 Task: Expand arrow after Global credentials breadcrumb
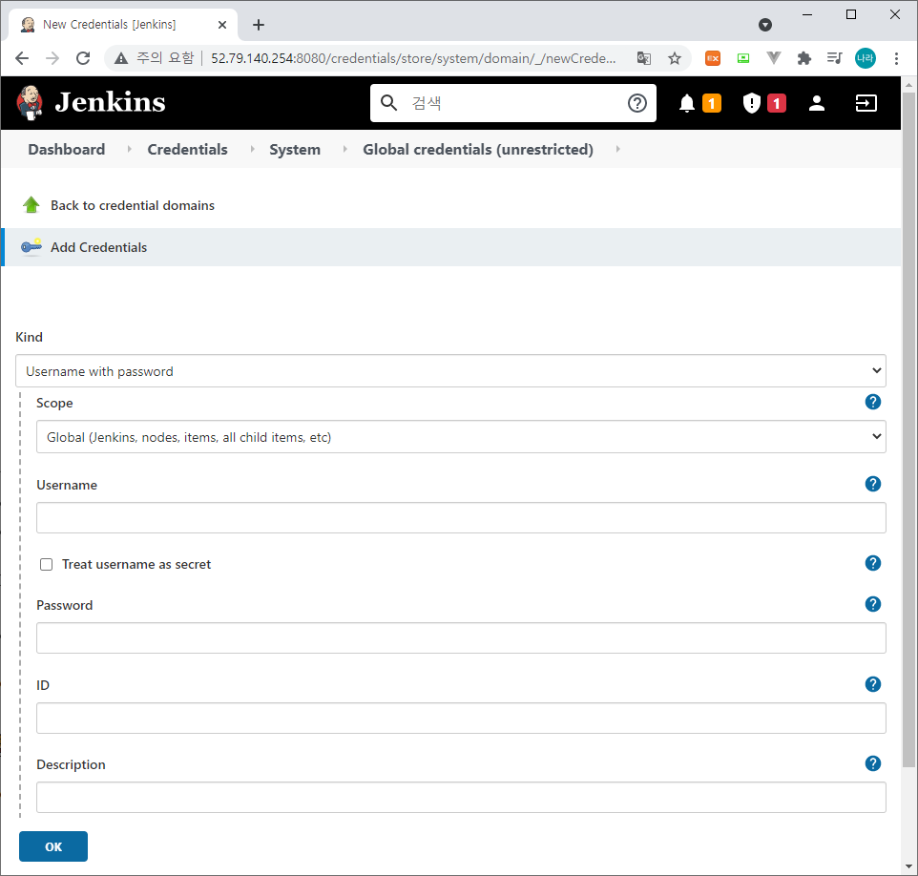point(617,149)
